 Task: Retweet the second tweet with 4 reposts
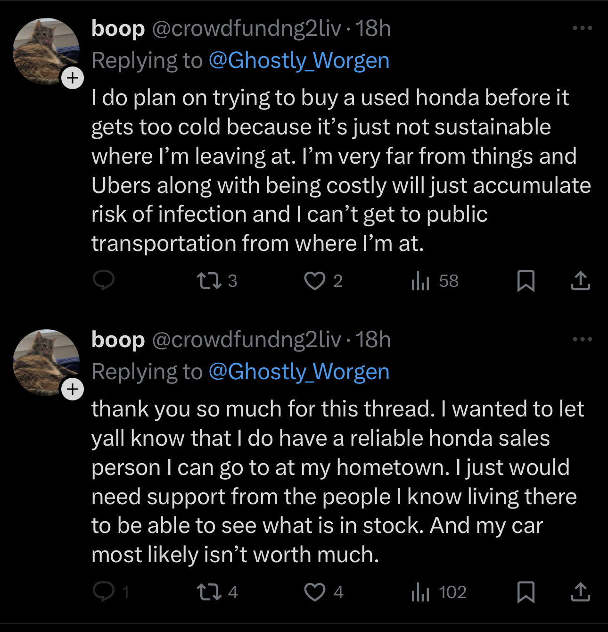coord(217,592)
